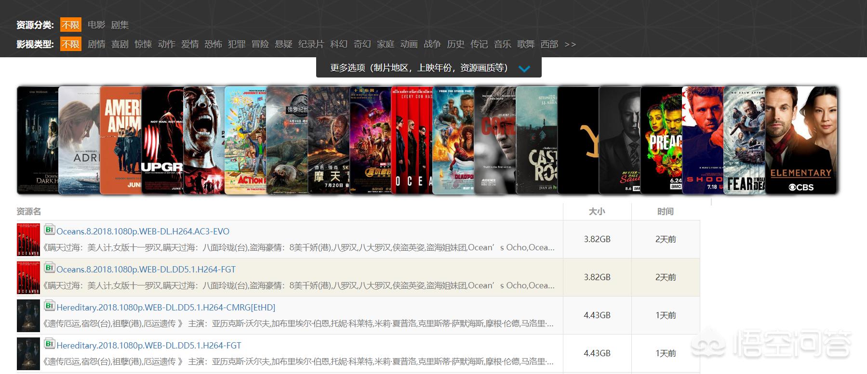The width and height of the screenshot is (867, 374).
Task: Open the Adrift movie poster
Action: (79, 140)
